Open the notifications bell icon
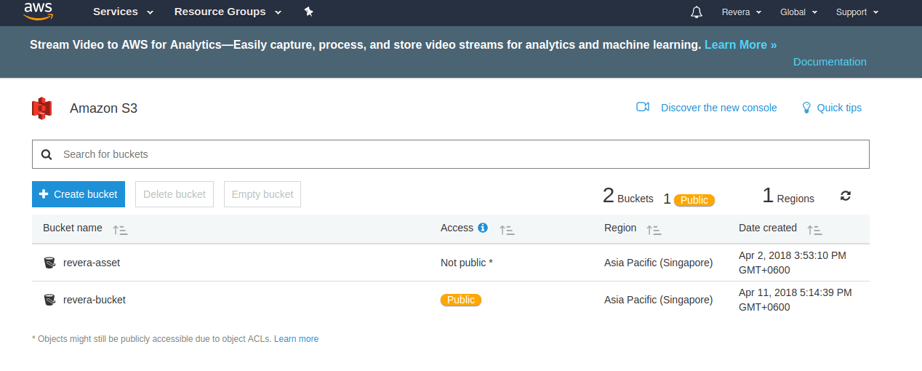The width and height of the screenshot is (922, 371). click(x=697, y=12)
